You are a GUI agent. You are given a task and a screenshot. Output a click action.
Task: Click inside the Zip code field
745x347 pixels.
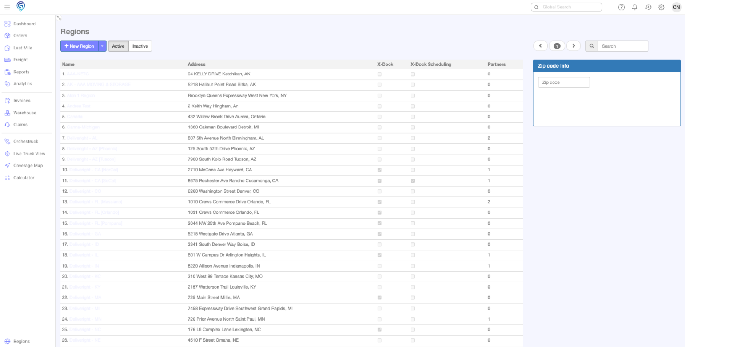coord(563,82)
